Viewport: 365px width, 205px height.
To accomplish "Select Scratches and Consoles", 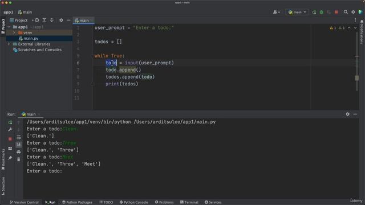I will coord(37,50).
